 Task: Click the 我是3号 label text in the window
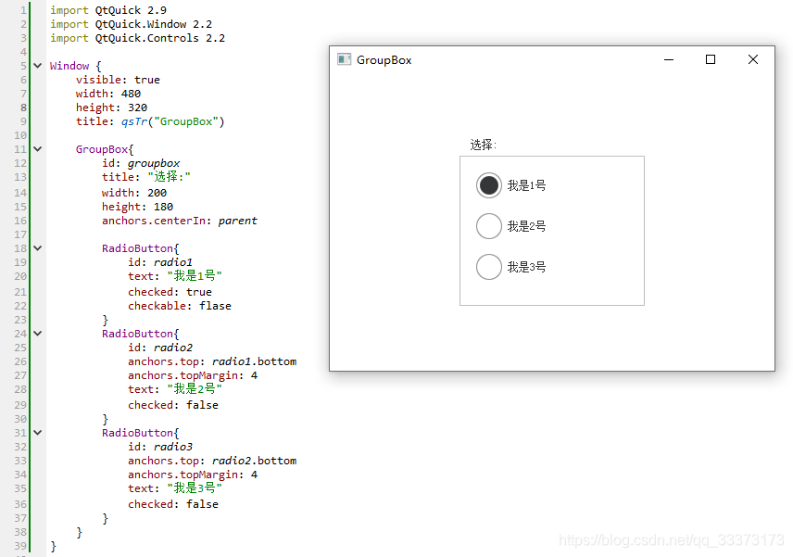(x=526, y=267)
